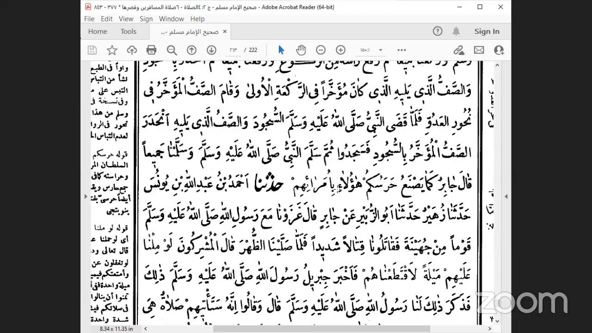Open the Help menu
This screenshot has height=333, width=592.
click(x=197, y=19)
